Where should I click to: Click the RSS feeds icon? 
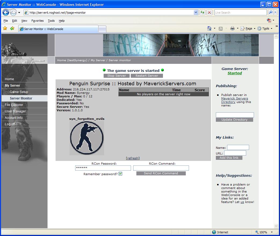[221, 28]
